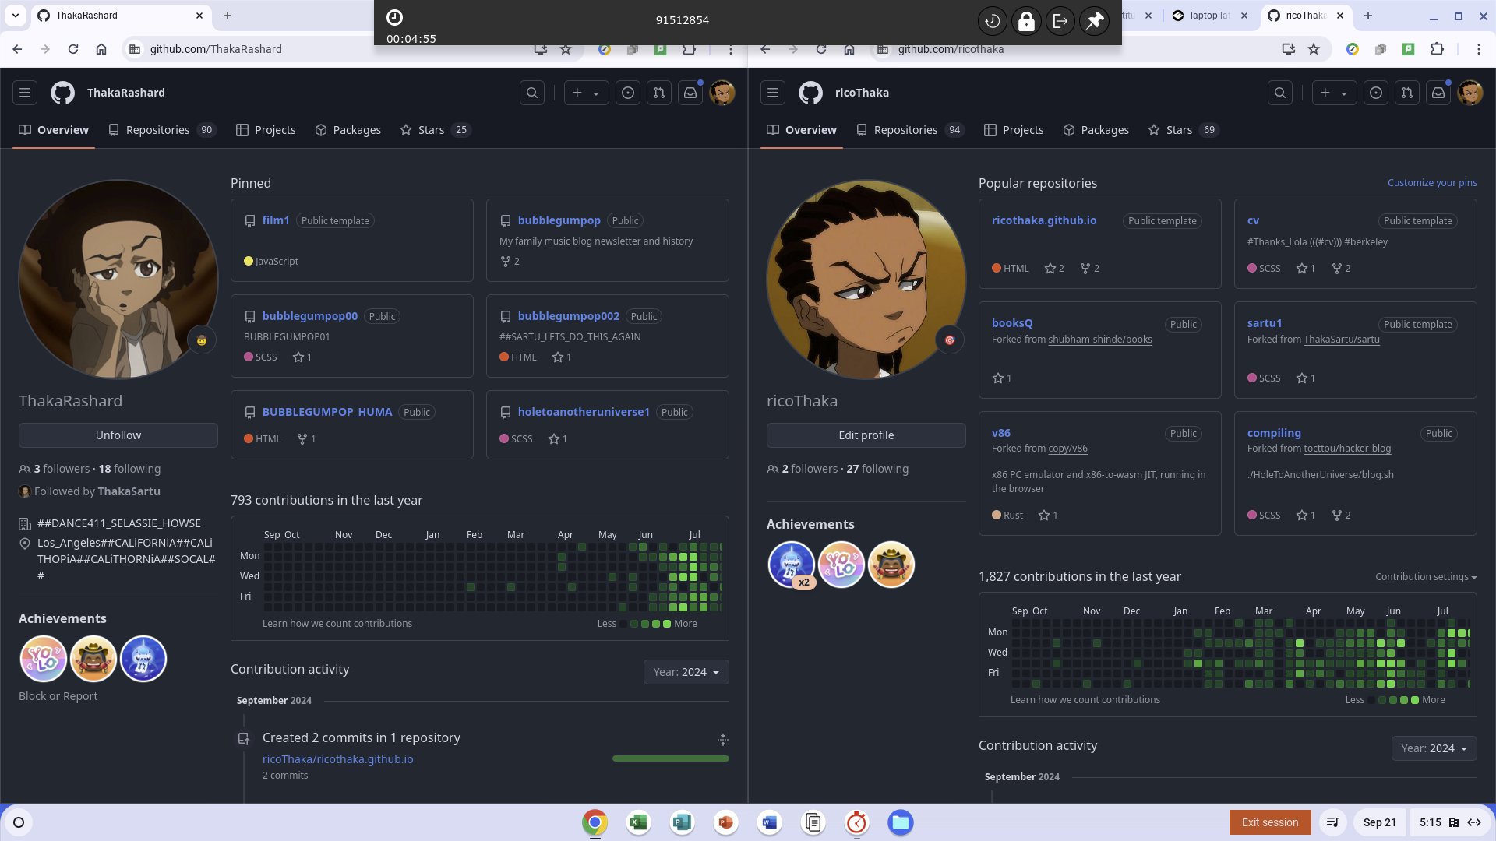The height and width of the screenshot is (841, 1496).
Task: Open issues icon in ThakaRashard window header
Action: click(x=628, y=93)
